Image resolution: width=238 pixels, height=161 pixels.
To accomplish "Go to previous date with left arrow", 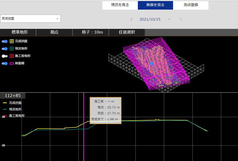I will pyautogui.click(x=131, y=20).
